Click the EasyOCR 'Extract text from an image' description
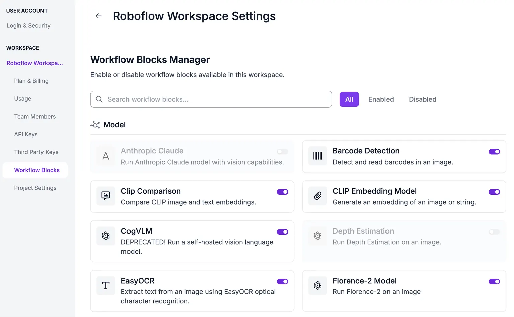 pyautogui.click(x=198, y=297)
